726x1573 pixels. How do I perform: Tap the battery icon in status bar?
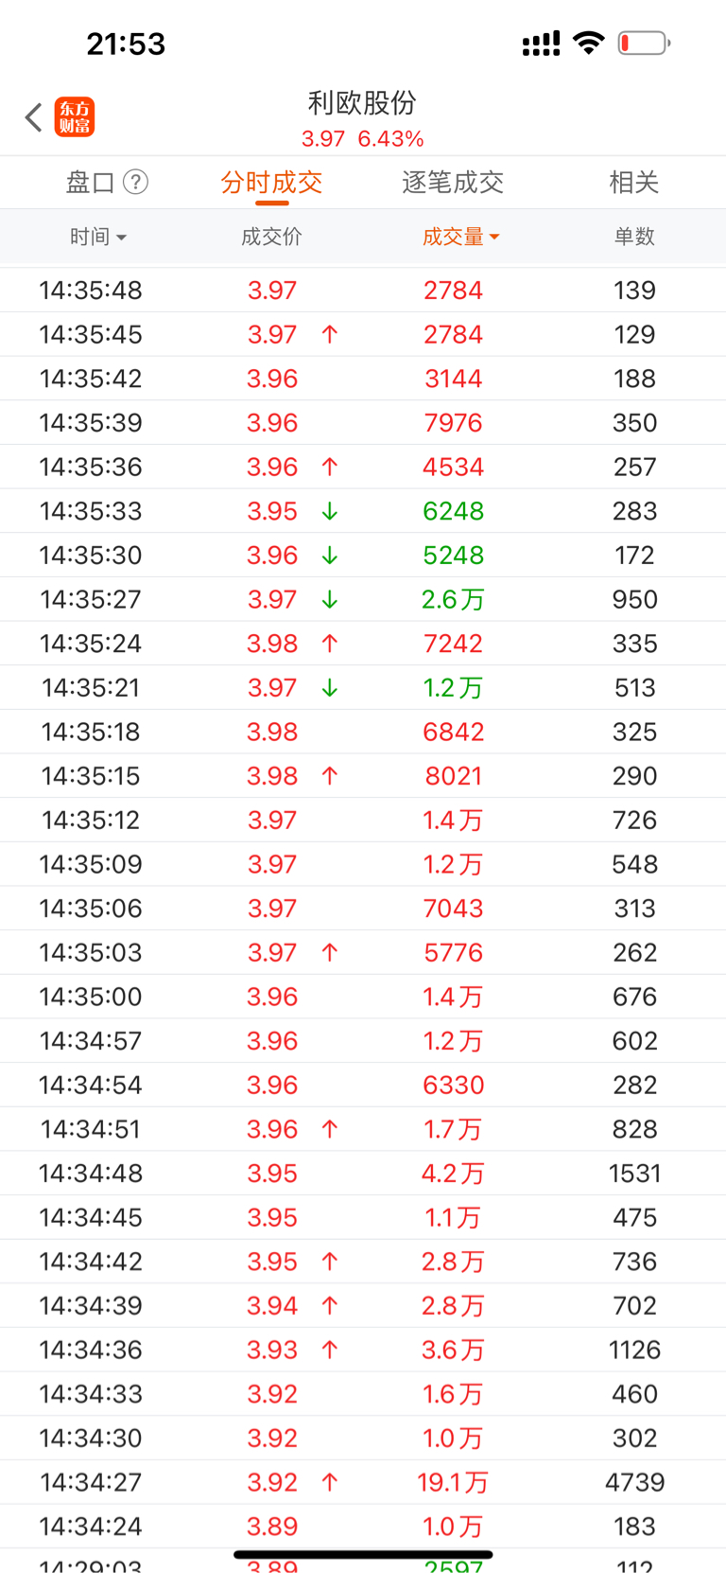click(x=644, y=43)
